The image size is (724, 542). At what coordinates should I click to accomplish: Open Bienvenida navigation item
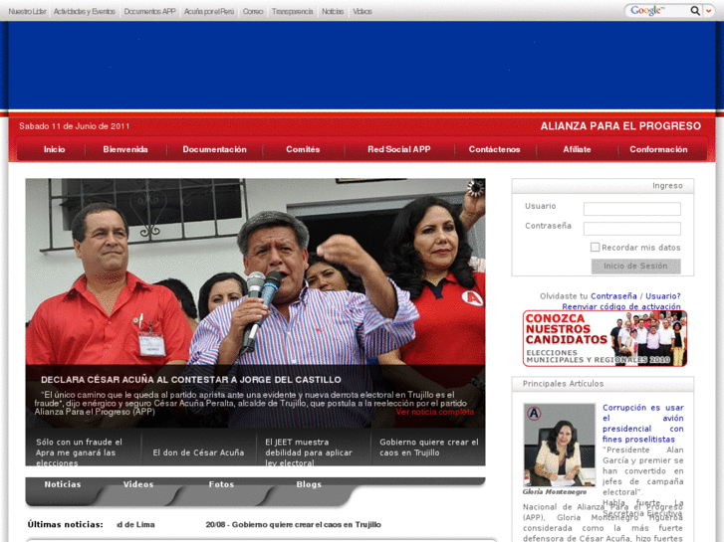tap(125, 149)
